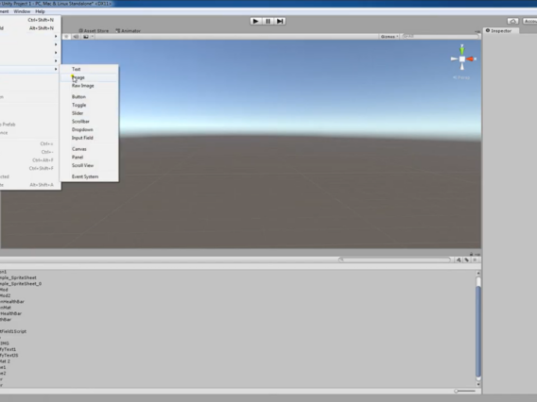Image resolution: width=537 pixels, height=402 pixels.
Task: Click the Scene view search field
Action: pos(441,36)
